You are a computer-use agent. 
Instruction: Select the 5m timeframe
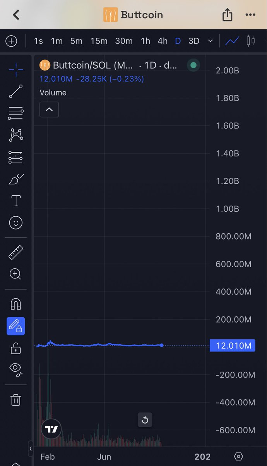pos(76,41)
